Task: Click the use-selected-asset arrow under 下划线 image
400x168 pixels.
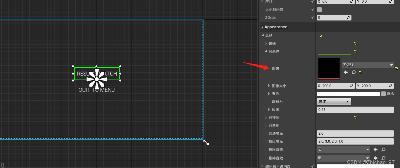Action: 346,72
